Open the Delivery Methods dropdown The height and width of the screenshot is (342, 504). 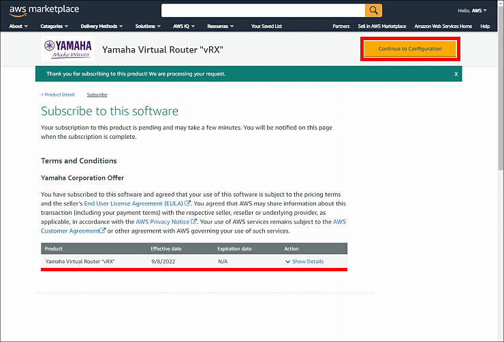point(101,27)
